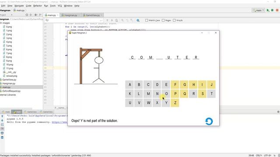Click main.py in the navigation breadcrumb

pyautogui.click(x=19, y=10)
